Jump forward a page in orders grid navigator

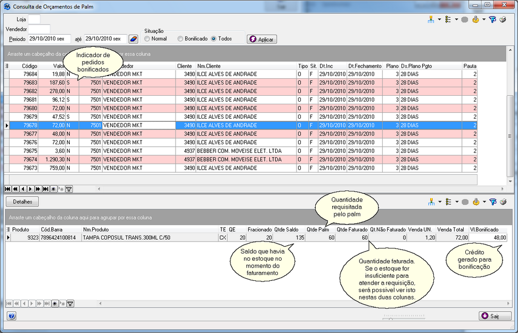coord(38,189)
